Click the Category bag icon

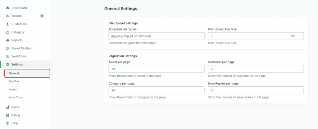pyautogui.click(x=7, y=32)
